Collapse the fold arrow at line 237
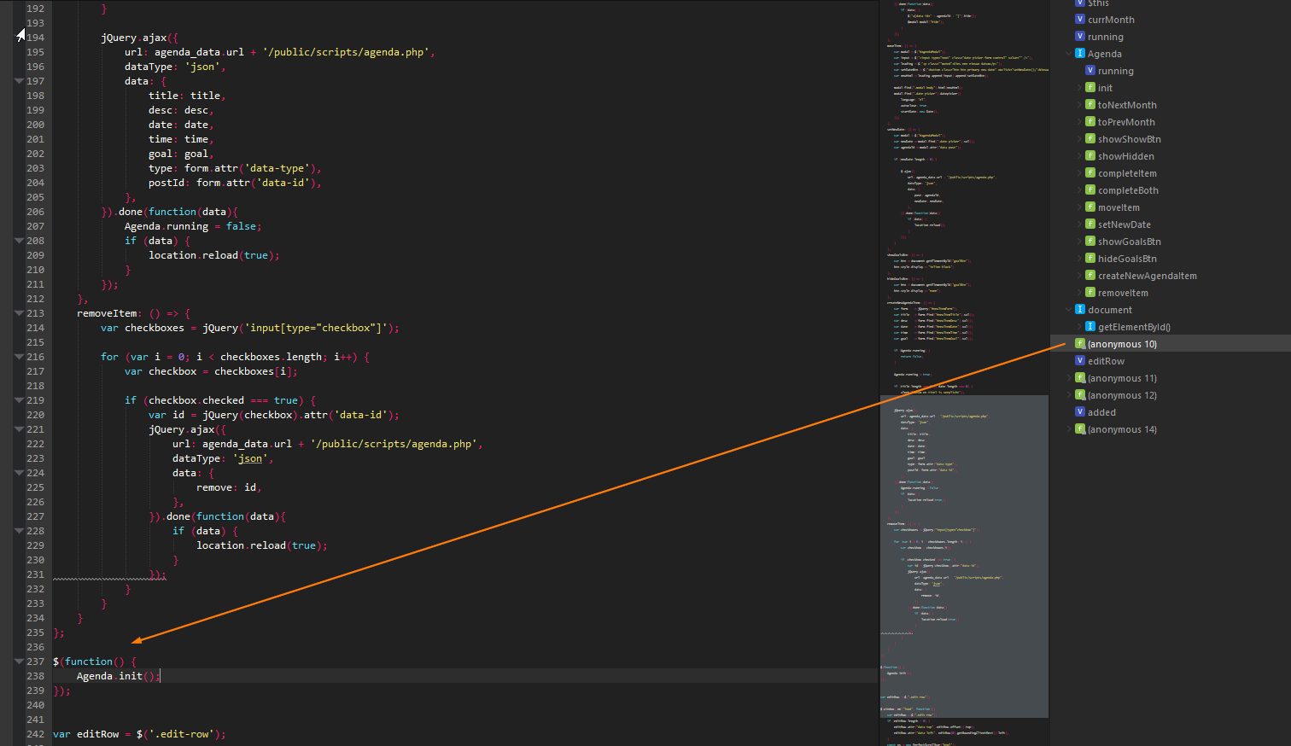 [19, 661]
